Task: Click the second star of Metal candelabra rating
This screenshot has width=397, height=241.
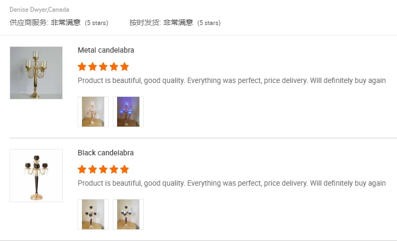Action: [93, 67]
